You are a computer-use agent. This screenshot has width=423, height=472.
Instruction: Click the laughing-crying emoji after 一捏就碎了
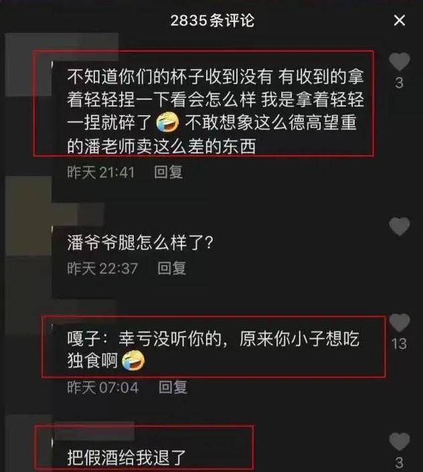(167, 123)
